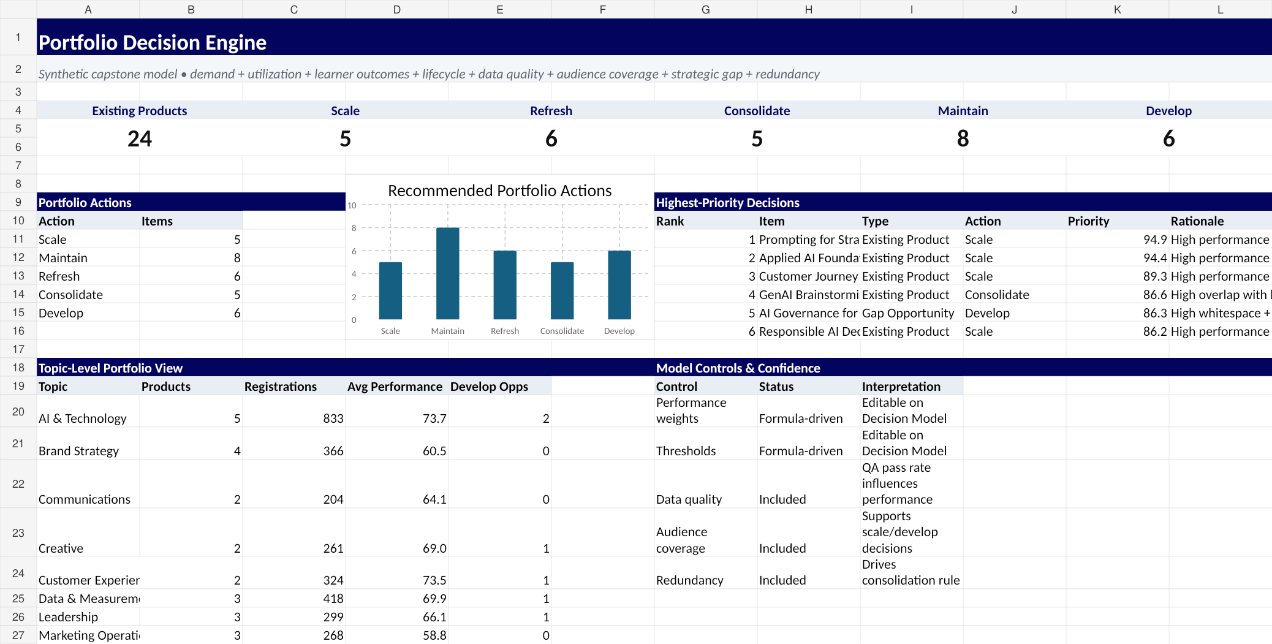Viewport: 1272px width, 644px height.
Task: Select the 'Develop' KPI header cell
Action: click(x=1169, y=110)
